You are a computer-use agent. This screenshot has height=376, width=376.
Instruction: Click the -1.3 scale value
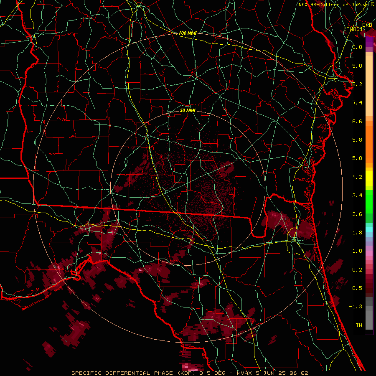[x=356, y=307]
